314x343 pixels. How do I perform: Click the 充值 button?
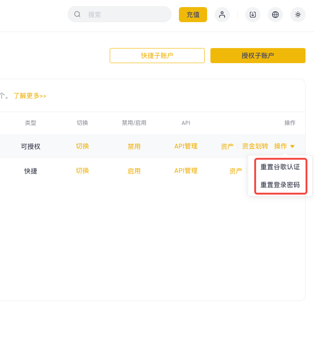click(x=193, y=15)
